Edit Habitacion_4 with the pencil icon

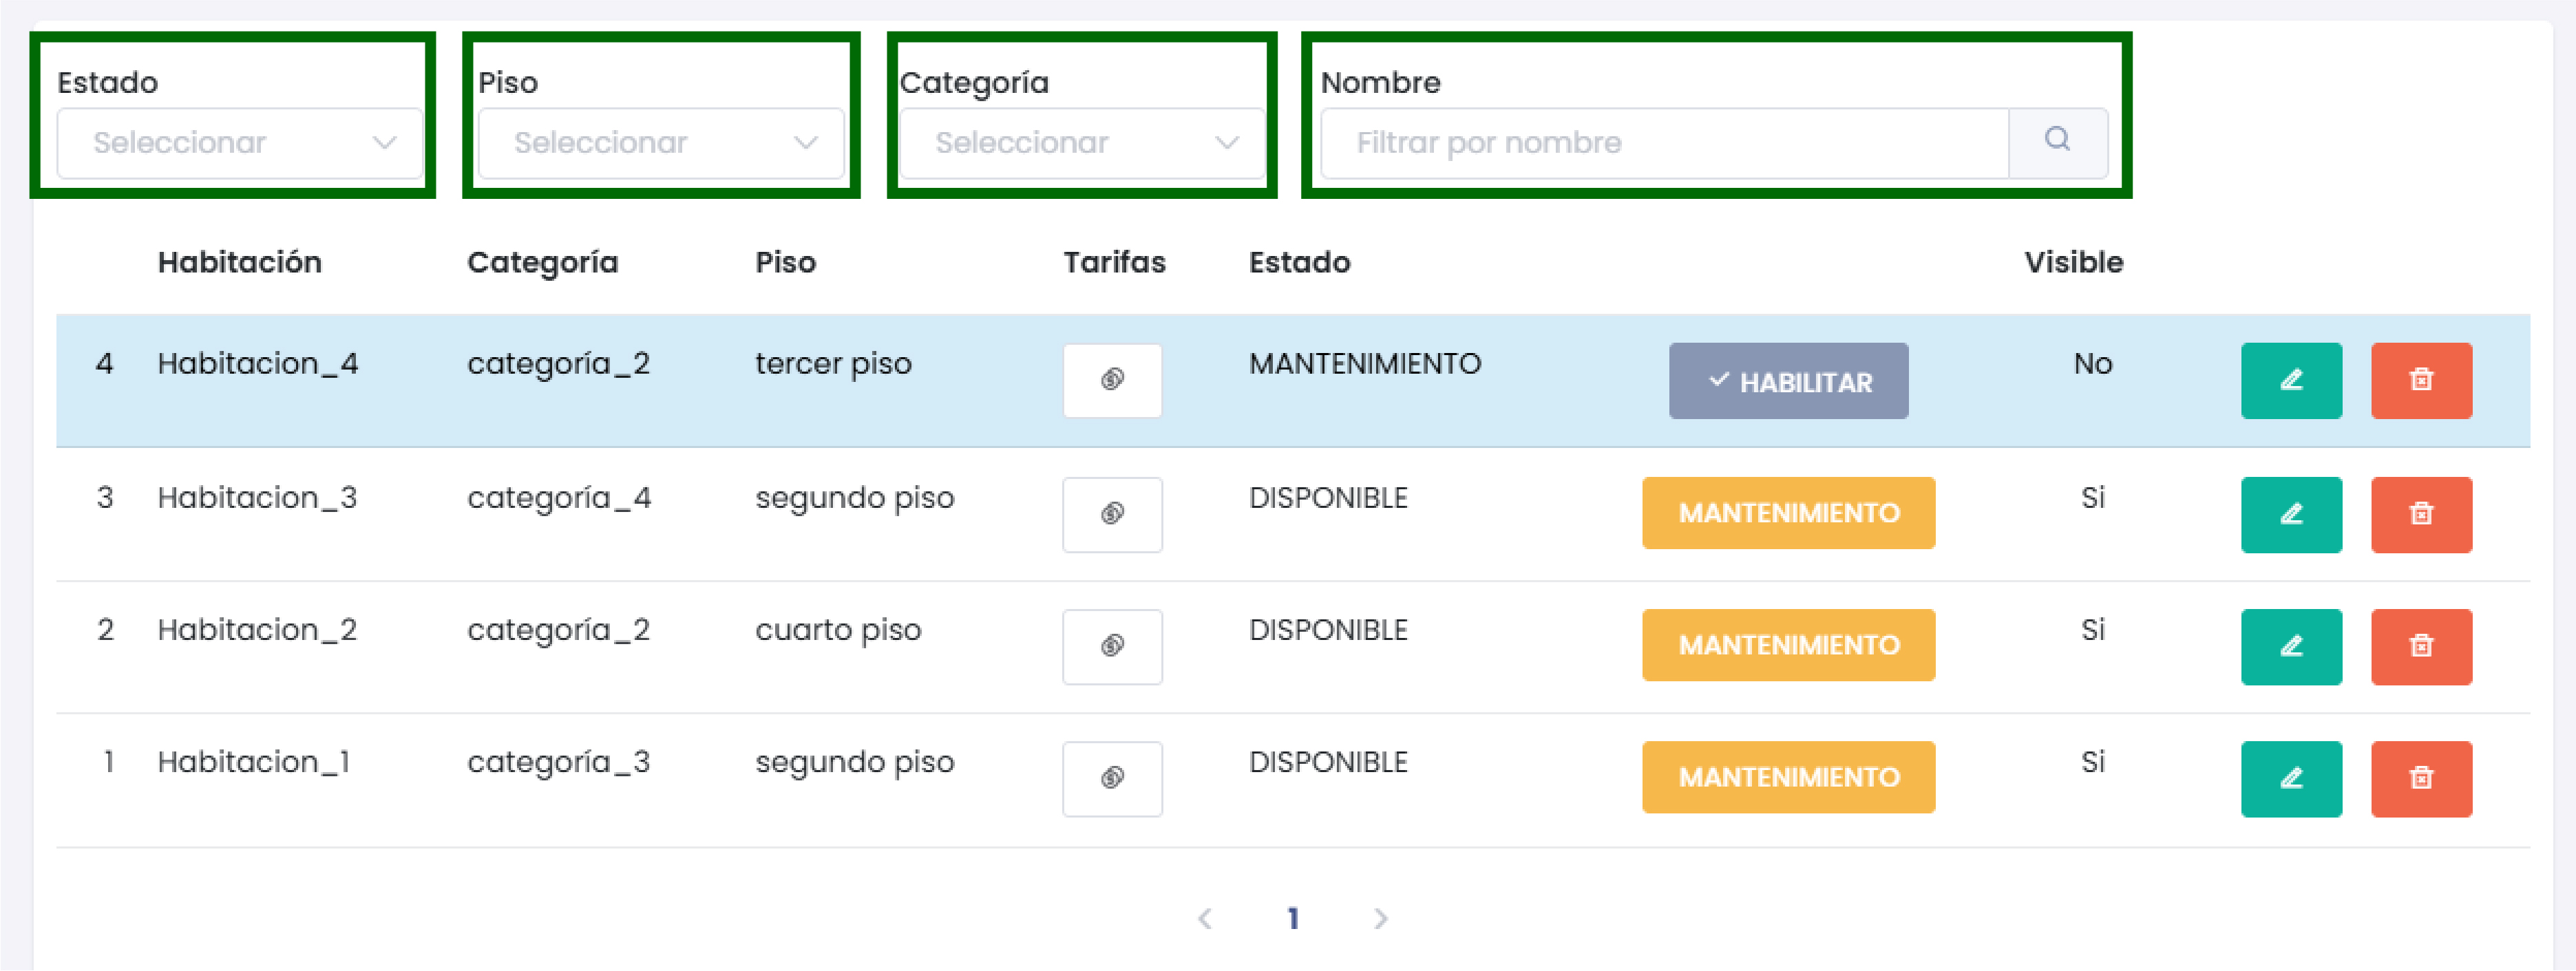(x=2291, y=380)
